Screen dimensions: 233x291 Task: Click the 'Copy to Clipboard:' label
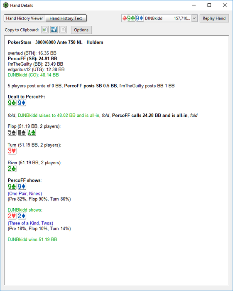(22, 30)
